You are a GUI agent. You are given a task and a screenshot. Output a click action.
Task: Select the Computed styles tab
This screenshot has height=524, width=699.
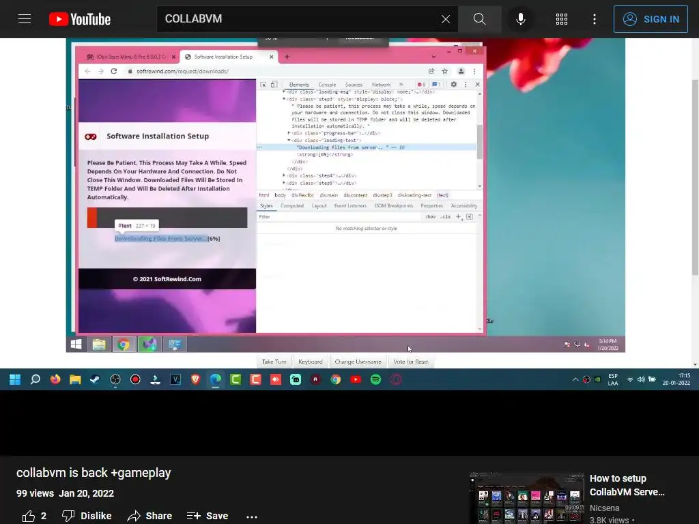pyautogui.click(x=292, y=206)
